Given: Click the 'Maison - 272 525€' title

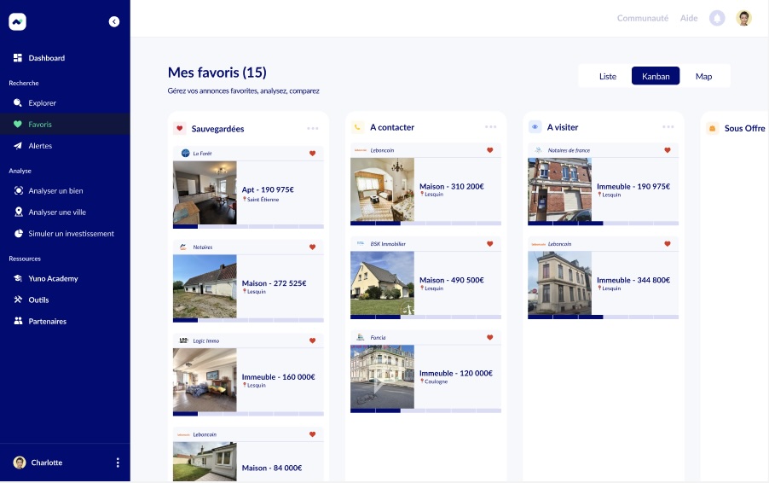Looking at the screenshot, I should pyautogui.click(x=275, y=283).
